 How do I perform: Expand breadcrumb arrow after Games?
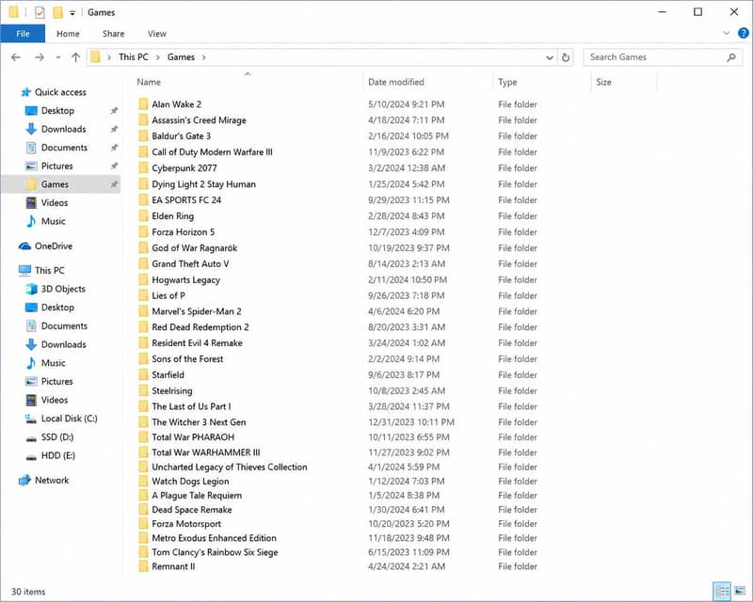[203, 57]
